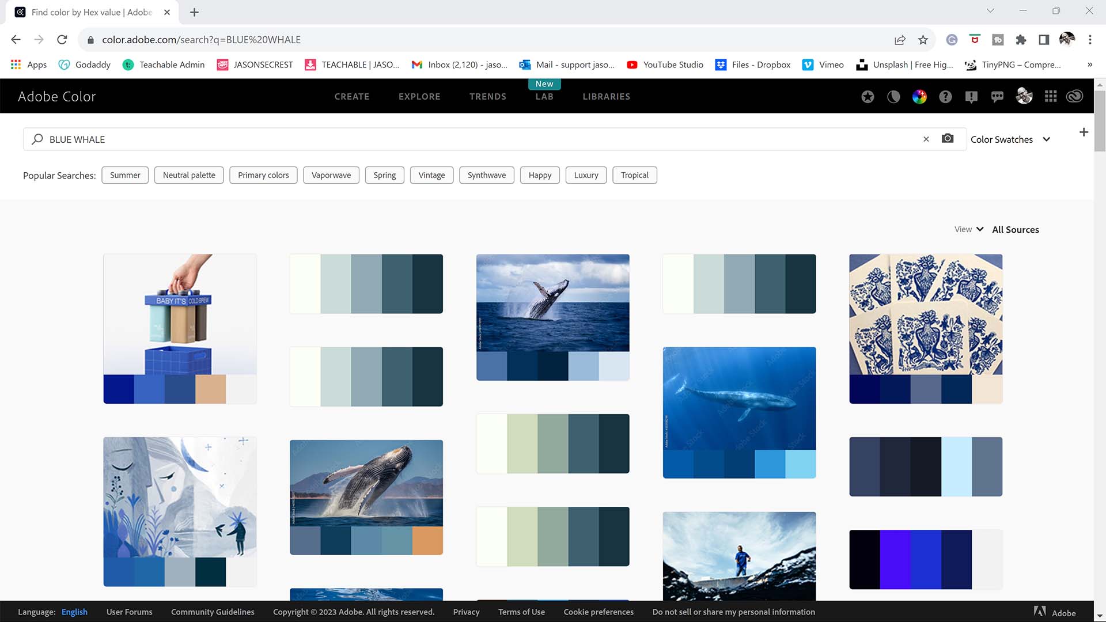Open Cookie preferences footer link
1106x622 pixels.
(599, 612)
